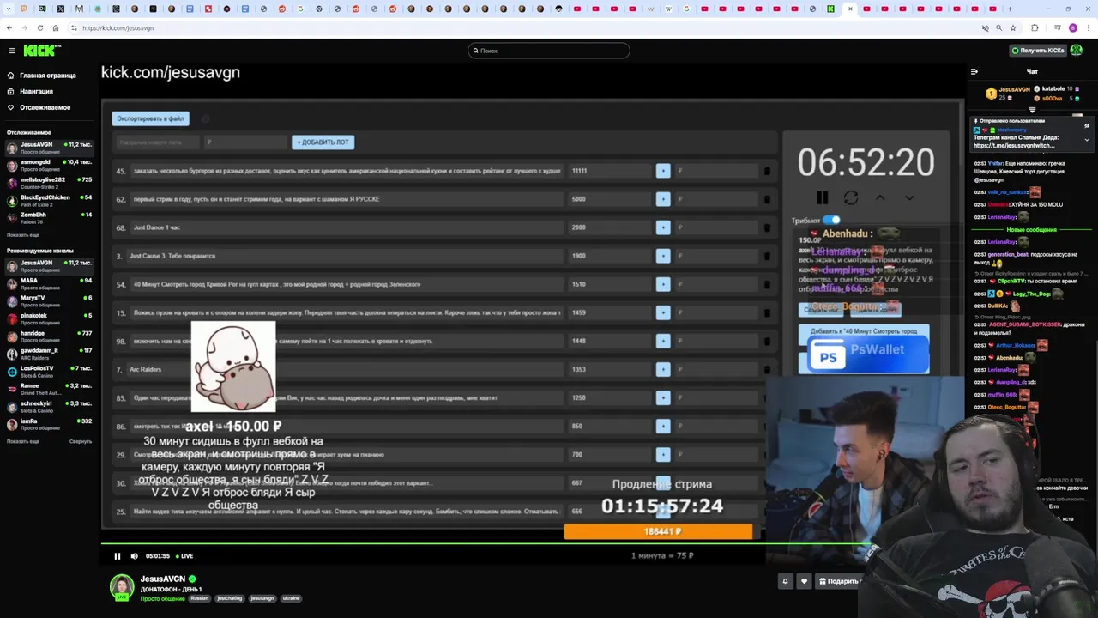
Task: Click Экспортировать в файл button
Action: click(x=151, y=118)
